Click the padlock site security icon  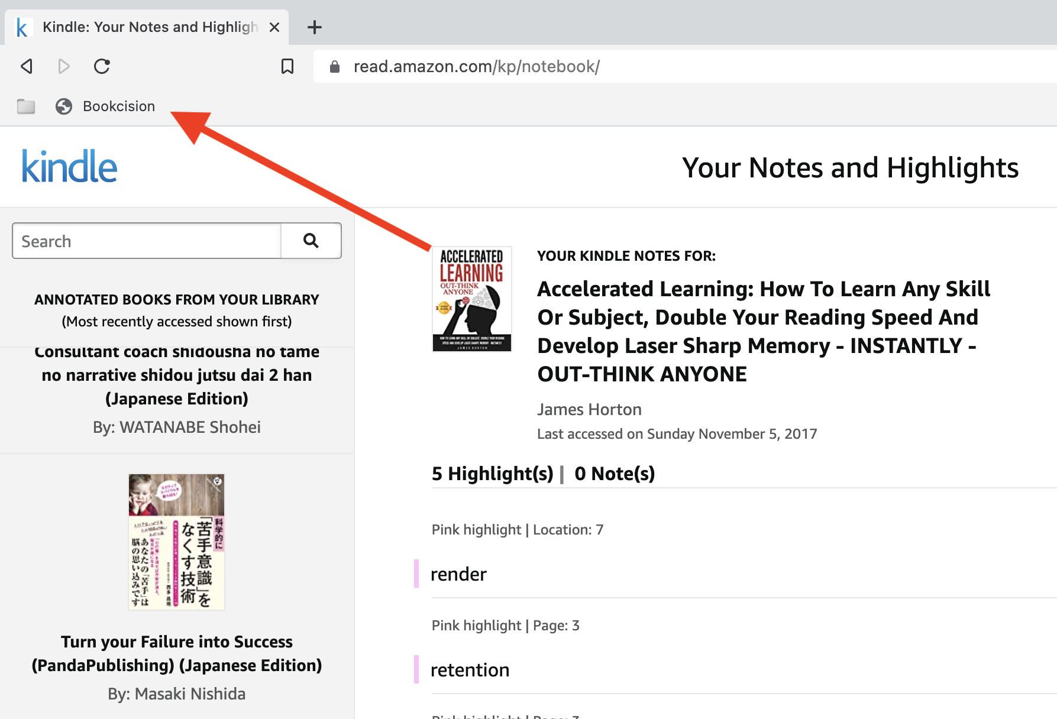(x=335, y=67)
